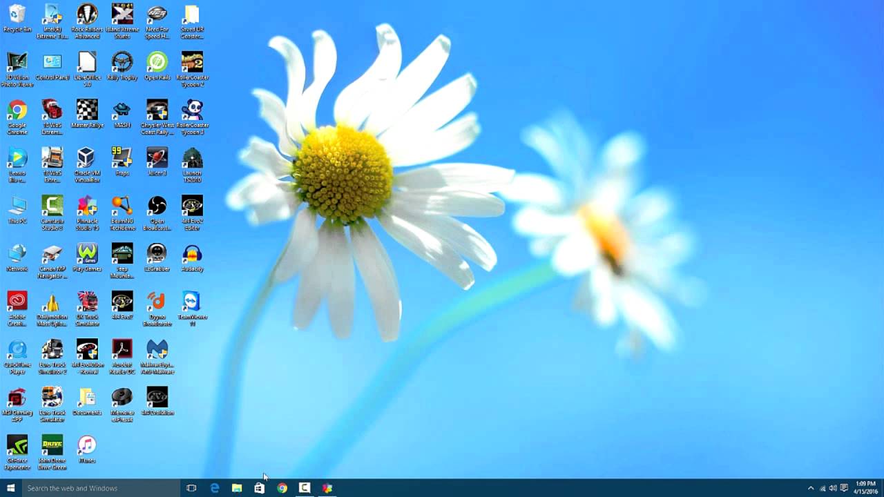884x497 pixels.
Task: Launch Island Xtreme Stunts game icon
Action: coord(122,21)
